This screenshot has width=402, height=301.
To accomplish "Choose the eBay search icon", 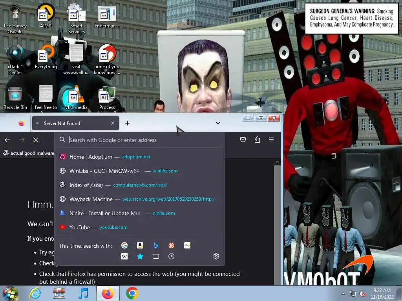I will pos(187,245).
